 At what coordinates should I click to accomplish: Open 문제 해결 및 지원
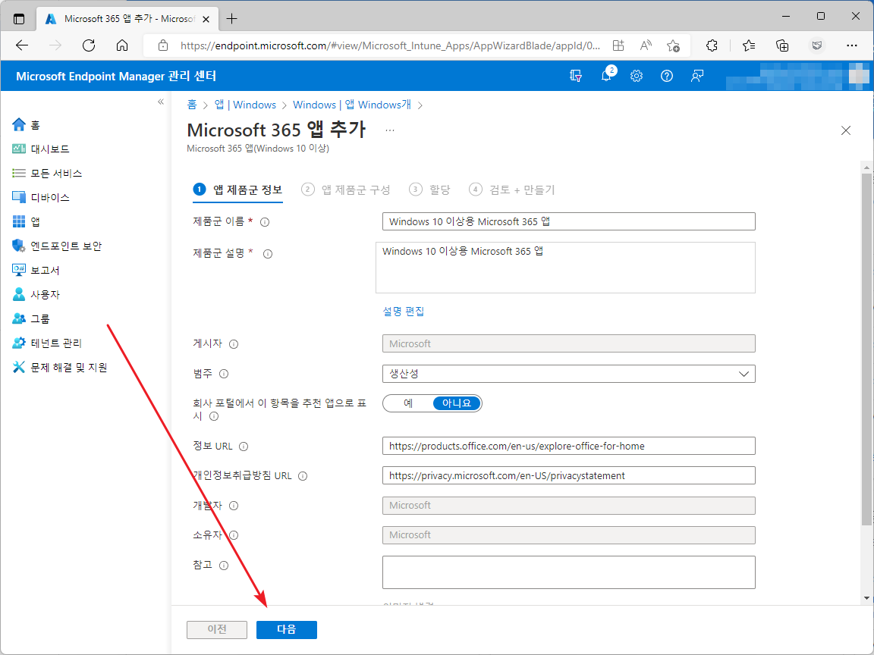[60, 368]
